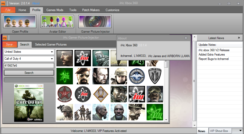The image size is (244, 134).
Task: Select the crossed swords diamond emblem picture
Action: pyautogui.click(x=101, y=94)
